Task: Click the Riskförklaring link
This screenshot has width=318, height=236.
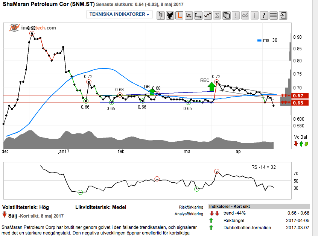Action: point(191,207)
